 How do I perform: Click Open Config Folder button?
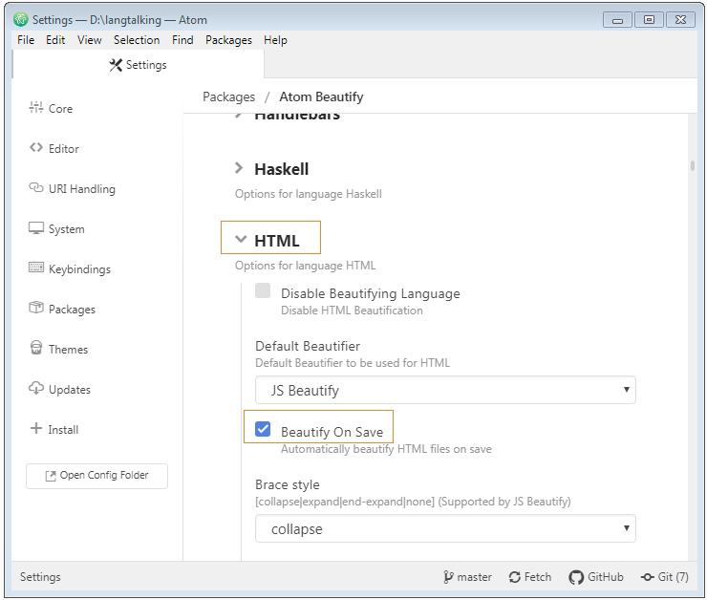click(x=96, y=476)
